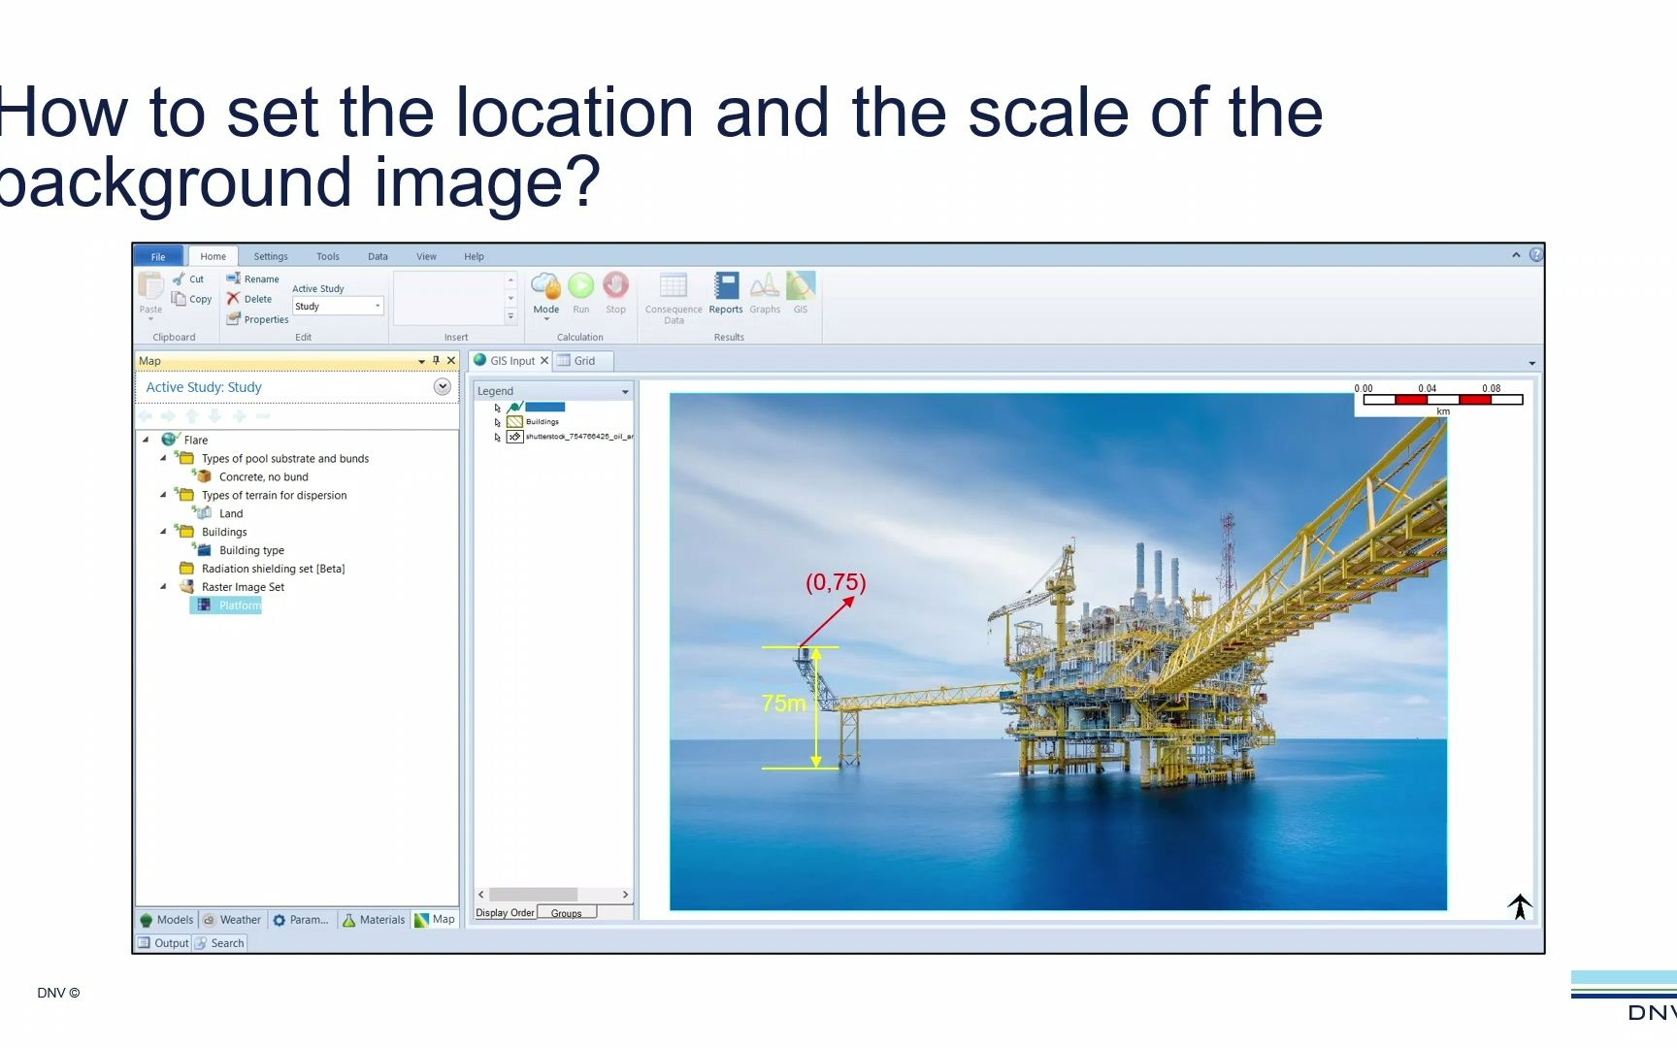Click the Building type icon

pos(203,550)
